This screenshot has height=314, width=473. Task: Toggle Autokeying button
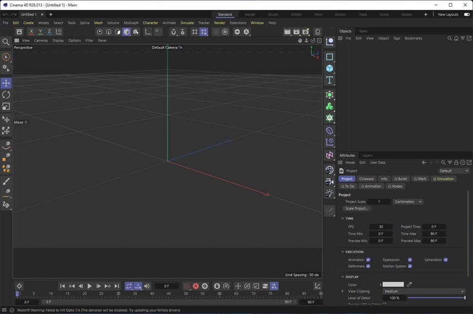point(196,286)
